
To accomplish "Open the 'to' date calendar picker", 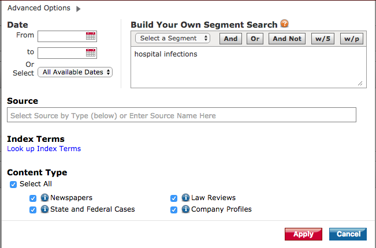I will coord(91,53).
